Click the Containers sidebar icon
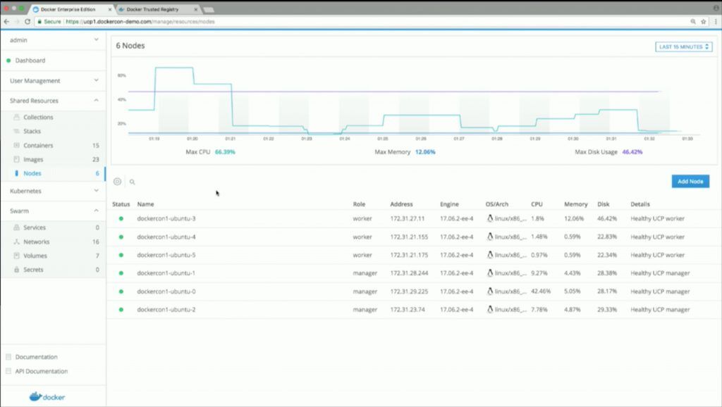The image size is (722, 407). [x=17, y=145]
